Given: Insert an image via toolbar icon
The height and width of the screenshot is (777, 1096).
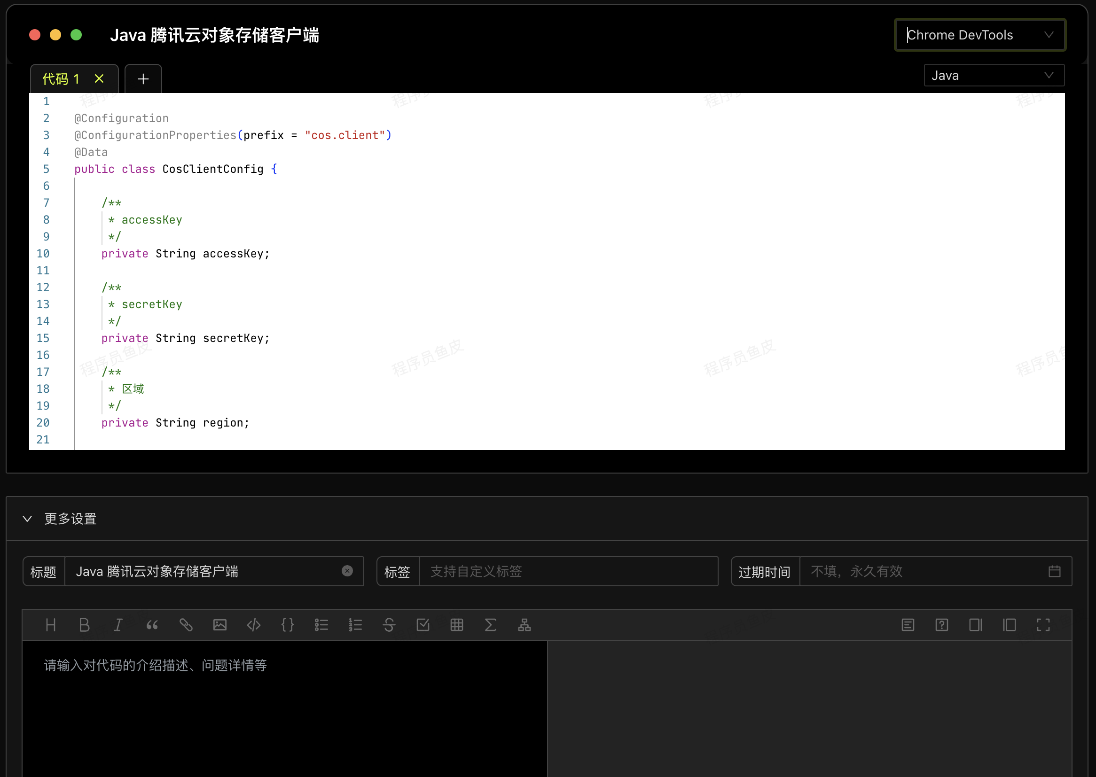Looking at the screenshot, I should (x=219, y=625).
